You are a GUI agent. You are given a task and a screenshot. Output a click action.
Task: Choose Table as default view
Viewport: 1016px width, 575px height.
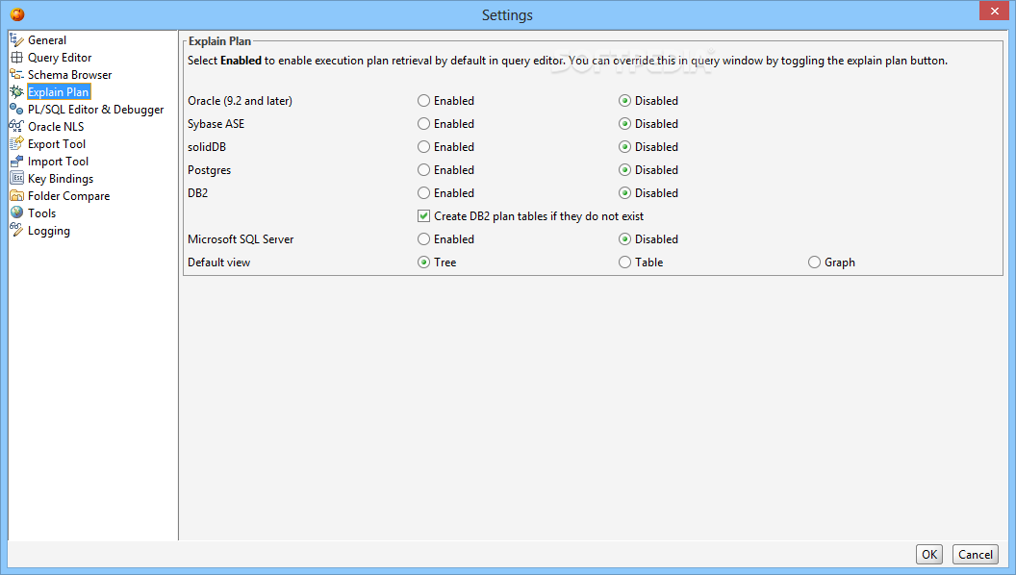pos(624,262)
